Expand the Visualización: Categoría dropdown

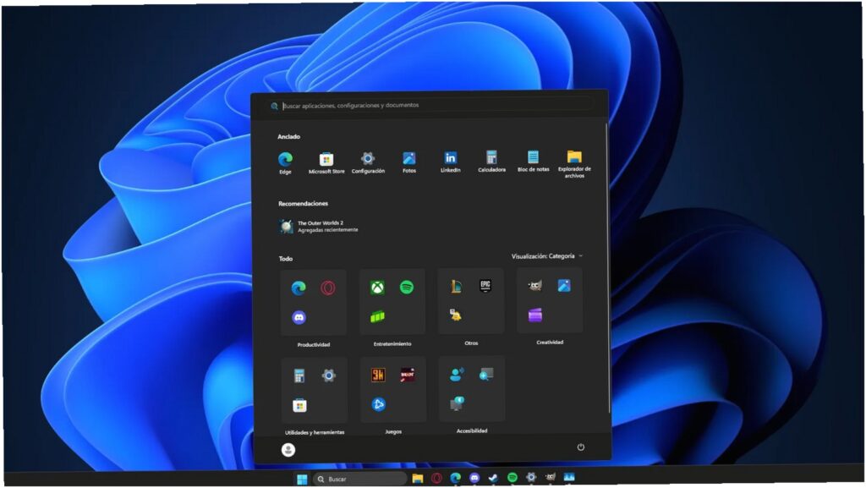[547, 256]
